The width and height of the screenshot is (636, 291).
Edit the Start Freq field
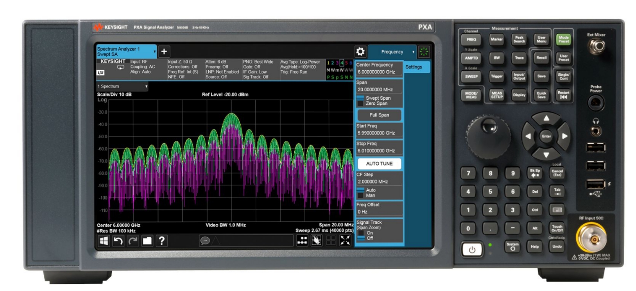(x=379, y=130)
